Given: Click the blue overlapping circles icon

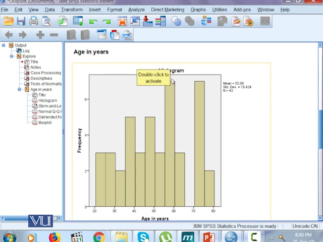Looking at the screenshot, I should pos(176,21).
